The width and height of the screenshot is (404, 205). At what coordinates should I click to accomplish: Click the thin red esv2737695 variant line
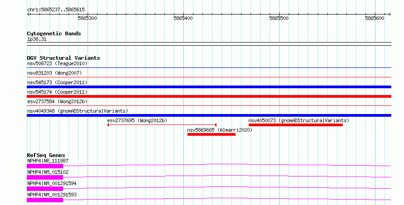coord(162,125)
